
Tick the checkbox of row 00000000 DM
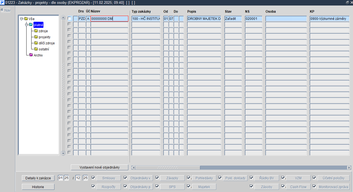coord(69,18)
